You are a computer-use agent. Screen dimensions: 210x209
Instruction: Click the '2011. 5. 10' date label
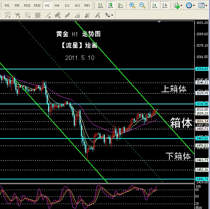click(80, 58)
